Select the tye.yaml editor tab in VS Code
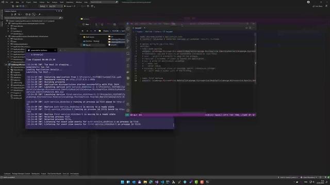The height and width of the screenshot is (185, 330). tap(138, 28)
